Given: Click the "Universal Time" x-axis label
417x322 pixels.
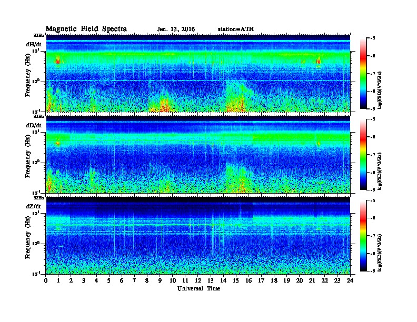Looking at the screenshot, I should [x=199, y=288].
